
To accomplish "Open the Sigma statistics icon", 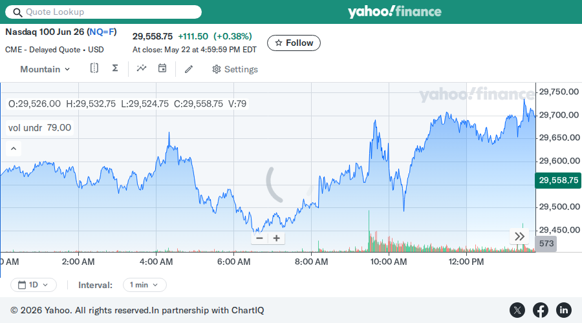I will point(115,68).
